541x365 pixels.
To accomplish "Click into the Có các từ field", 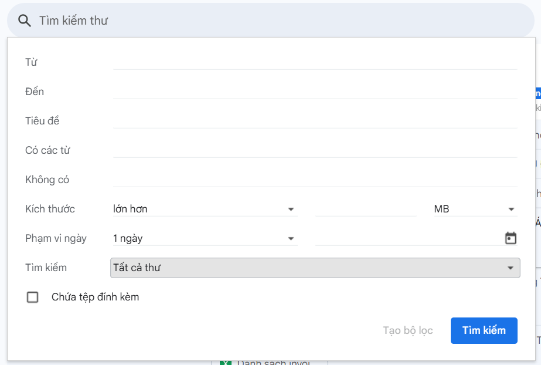I will pos(315,150).
